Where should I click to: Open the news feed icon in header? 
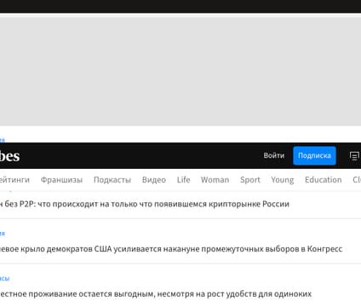point(354,156)
